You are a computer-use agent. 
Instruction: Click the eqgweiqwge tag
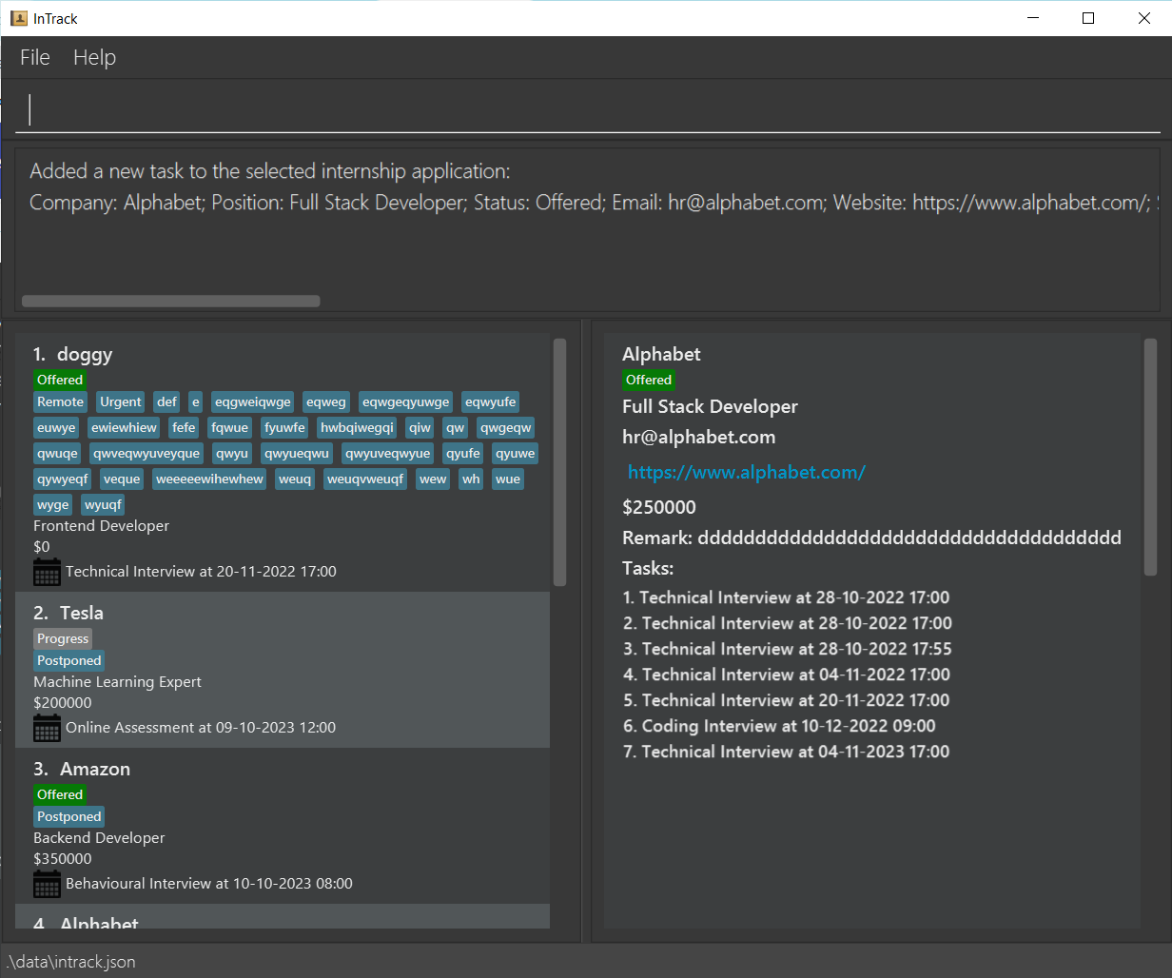pyautogui.click(x=253, y=401)
